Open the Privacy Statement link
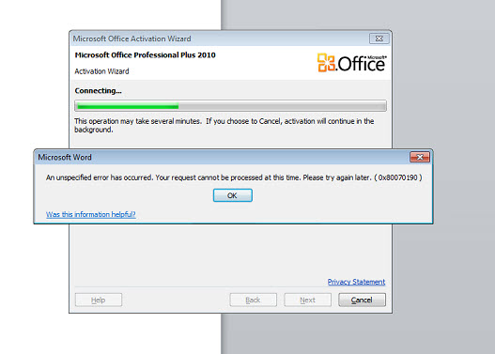 coord(356,282)
